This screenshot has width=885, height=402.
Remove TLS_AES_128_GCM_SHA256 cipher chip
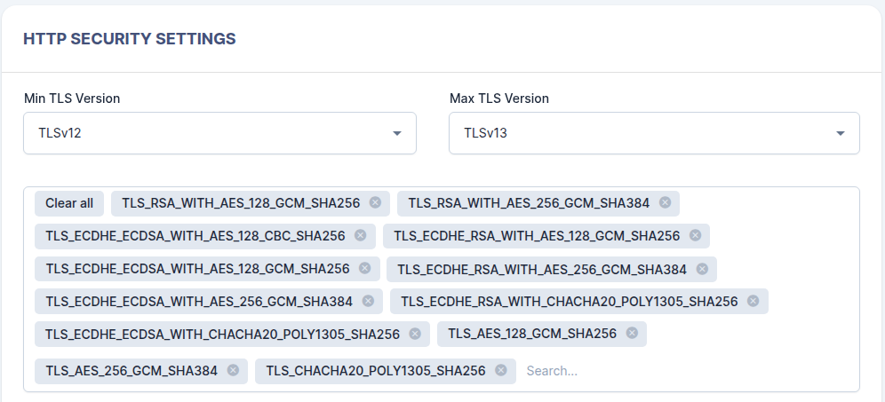tap(632, 333)
